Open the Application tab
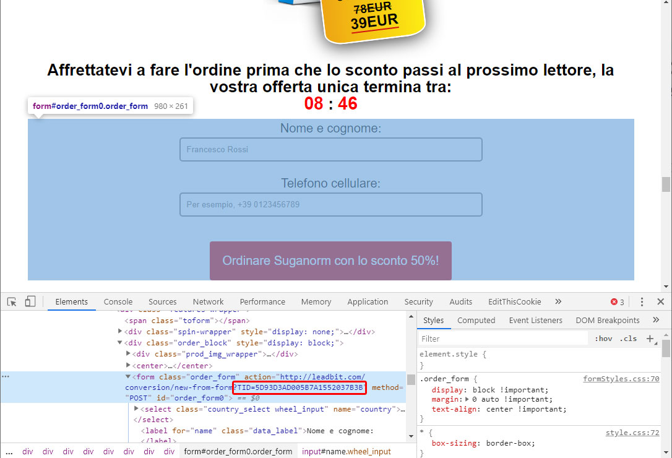Viewport: 672px width, 458px height. [368, 302]
